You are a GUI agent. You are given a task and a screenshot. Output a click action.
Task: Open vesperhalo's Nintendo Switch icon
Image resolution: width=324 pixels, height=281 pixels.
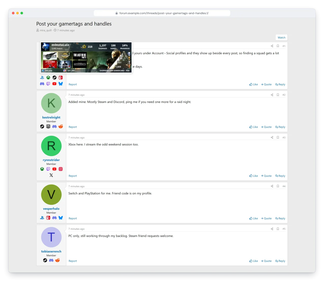(x=48, y=218)
